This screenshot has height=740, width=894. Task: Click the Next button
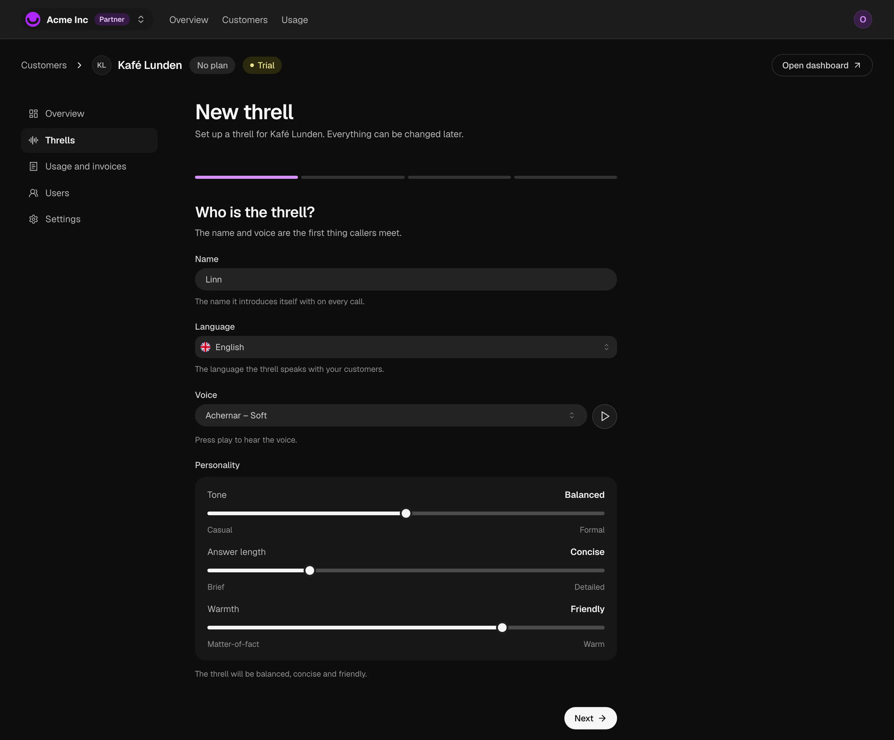pyautogui.click(x=590, y=718)
